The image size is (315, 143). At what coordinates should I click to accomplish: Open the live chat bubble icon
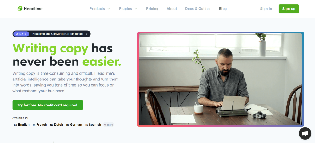305,133
